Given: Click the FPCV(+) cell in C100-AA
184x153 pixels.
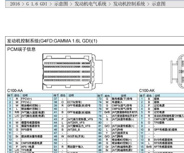Looking at the screenshot, I should pos(37,99).
